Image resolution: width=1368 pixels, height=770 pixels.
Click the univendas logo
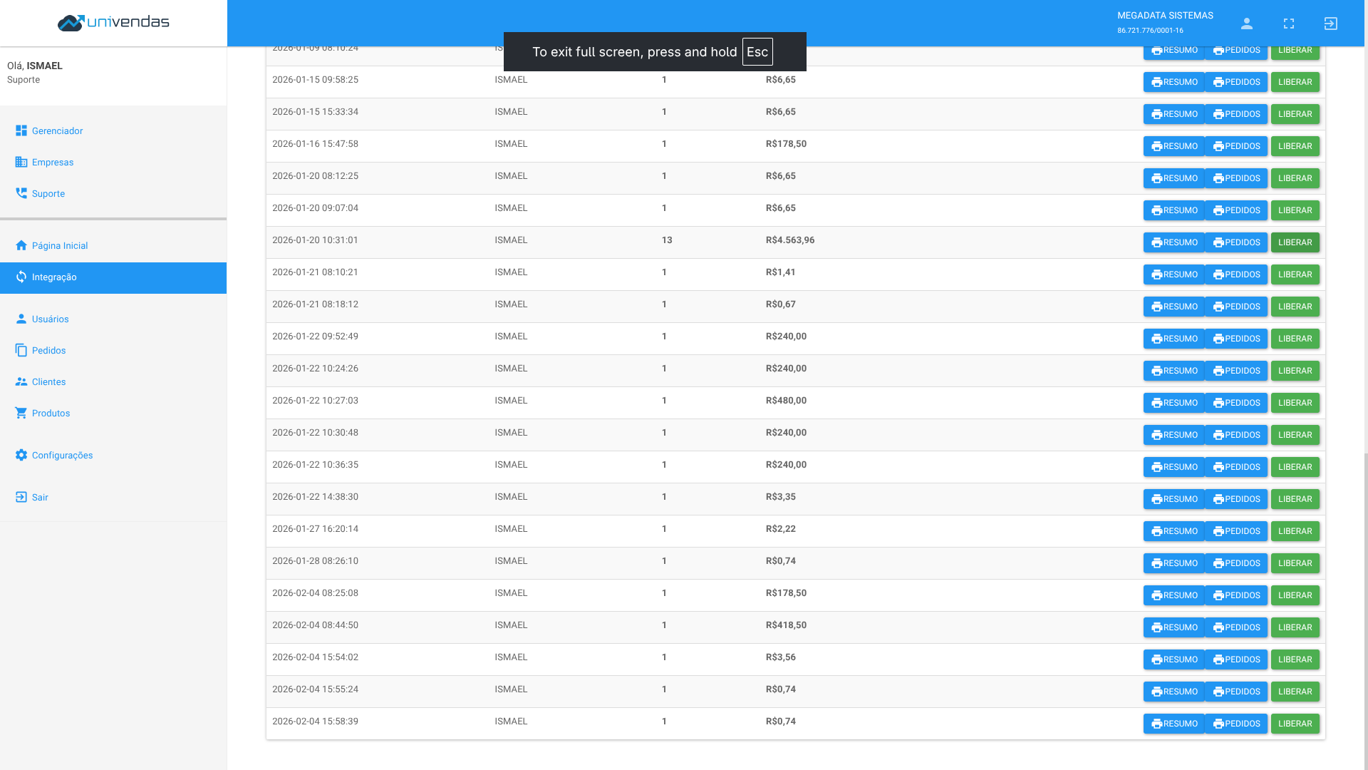tap(113, 23)
